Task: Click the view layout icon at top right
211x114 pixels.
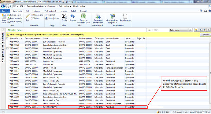Action: pos(205,11)
